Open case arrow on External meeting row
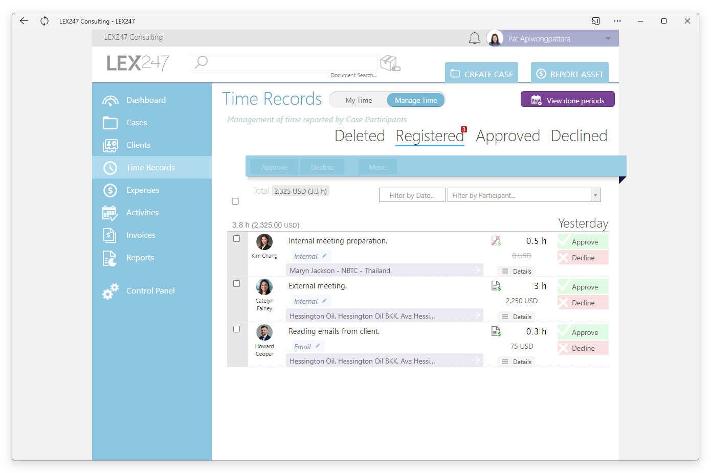711x473 pixels. click(x=476, y=316)
